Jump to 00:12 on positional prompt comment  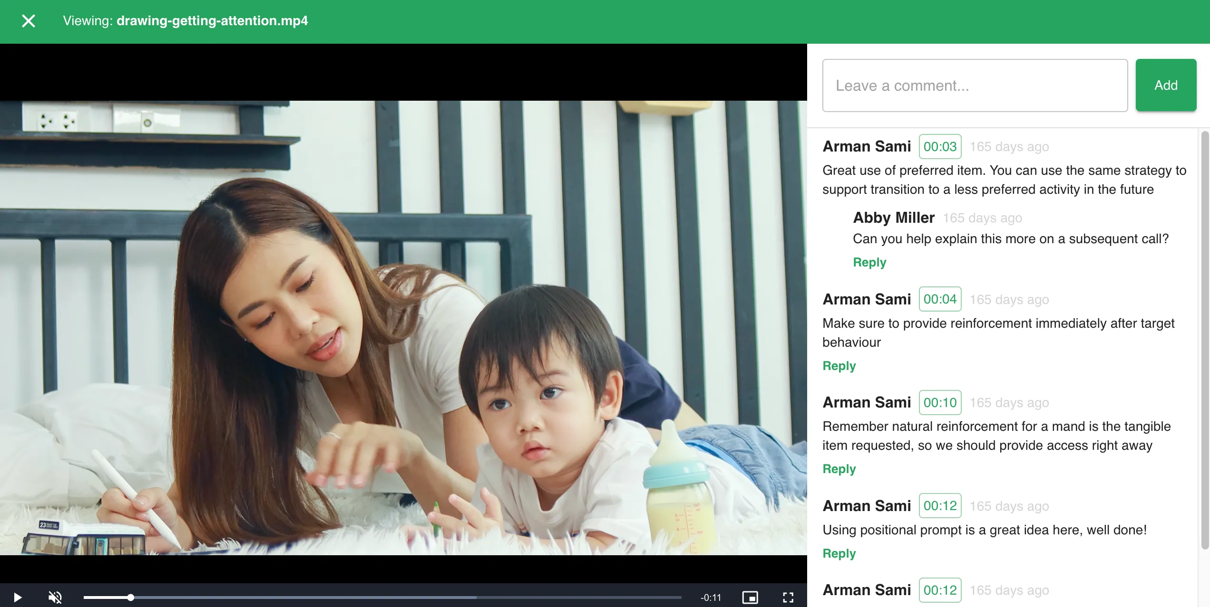pos(940,506)
